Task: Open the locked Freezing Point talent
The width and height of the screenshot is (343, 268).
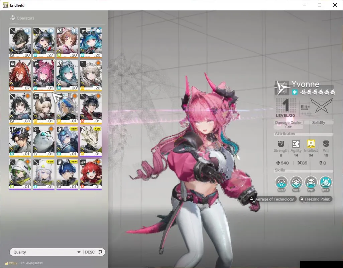Action: (x=315, y=199)
